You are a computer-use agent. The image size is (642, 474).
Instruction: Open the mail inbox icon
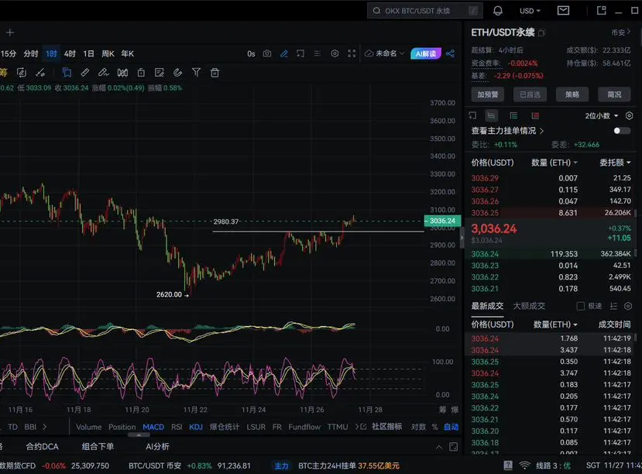563,11
